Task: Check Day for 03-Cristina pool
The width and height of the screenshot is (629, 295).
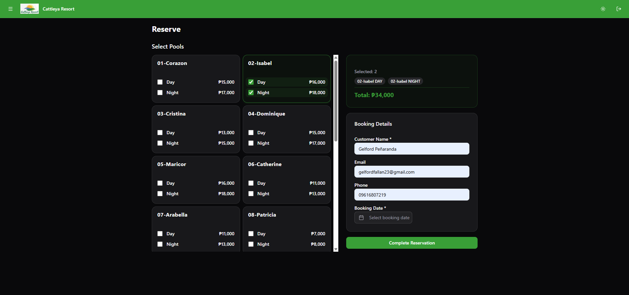Action: pos(160,133)
